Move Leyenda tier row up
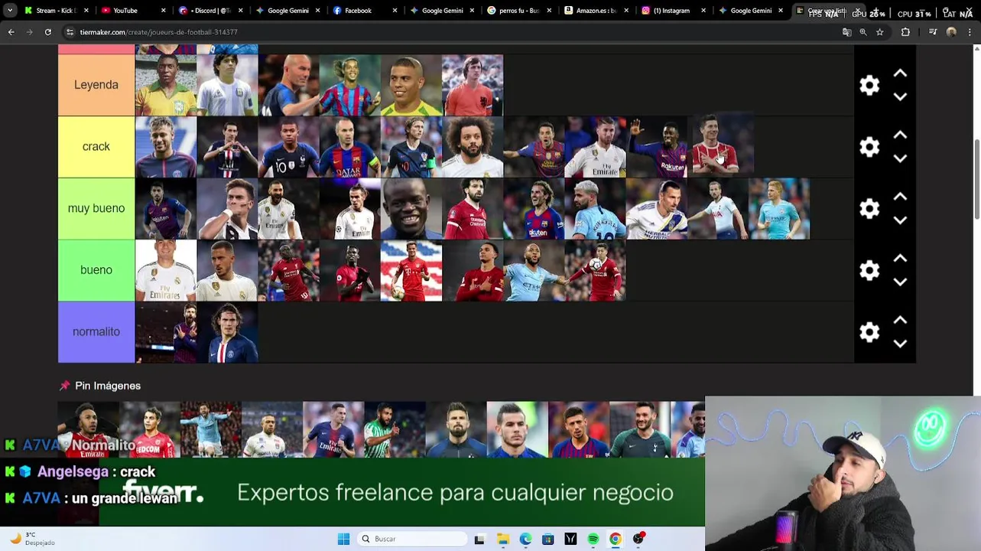 coord(900,73)
